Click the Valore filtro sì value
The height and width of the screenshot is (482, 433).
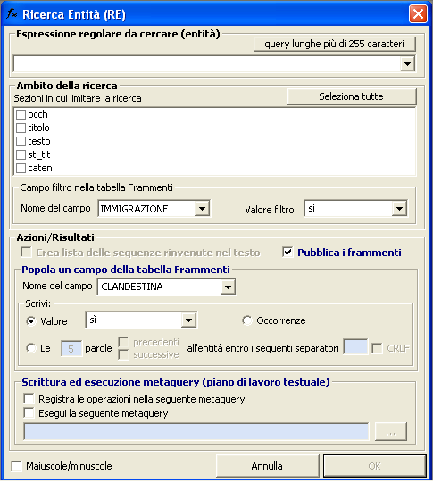(312, 208)
